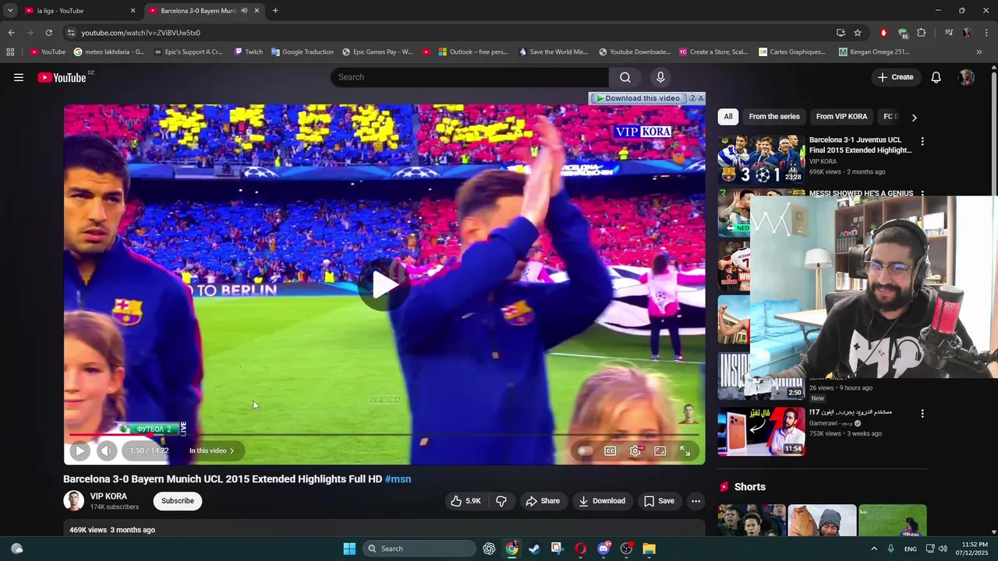Image resolution: width=998 pixels, height=561 pixels.
Task: Toggle the autoplay switch in player
Action: coord(583,450)
